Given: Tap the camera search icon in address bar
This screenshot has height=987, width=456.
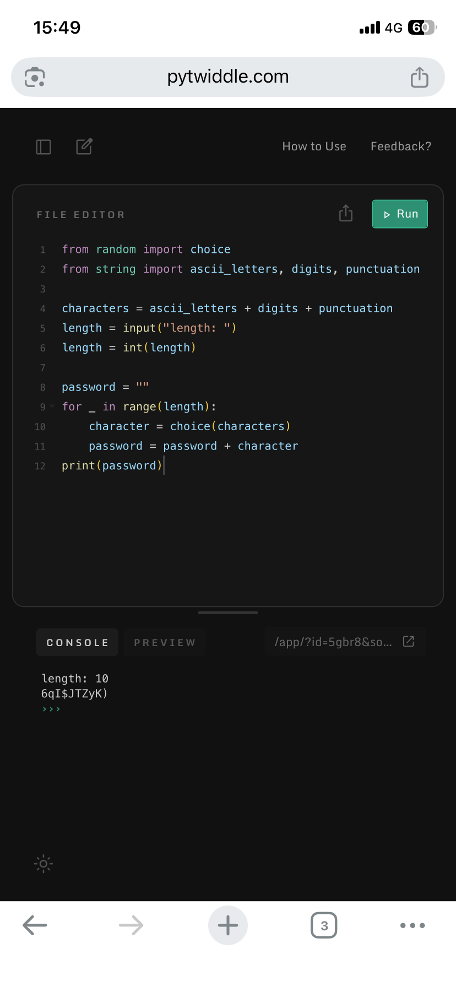Looking at the screenshot, I should 35,77.
